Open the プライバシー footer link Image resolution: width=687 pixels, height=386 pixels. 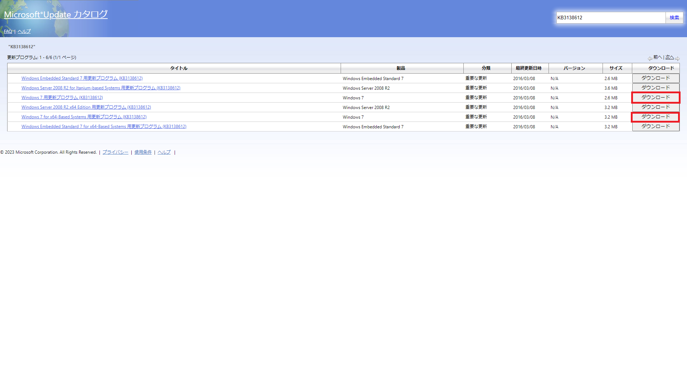point(115,152)
